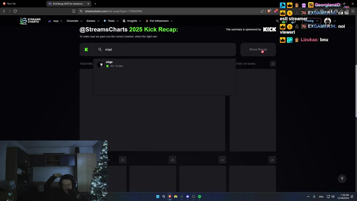Click the Brave icon in the taskbar
The image size is (357, 201).
[170, 197]
